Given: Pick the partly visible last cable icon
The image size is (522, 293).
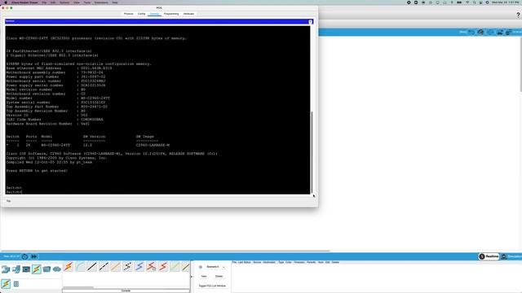Looking at the screenshot, I should coord(186,266).
